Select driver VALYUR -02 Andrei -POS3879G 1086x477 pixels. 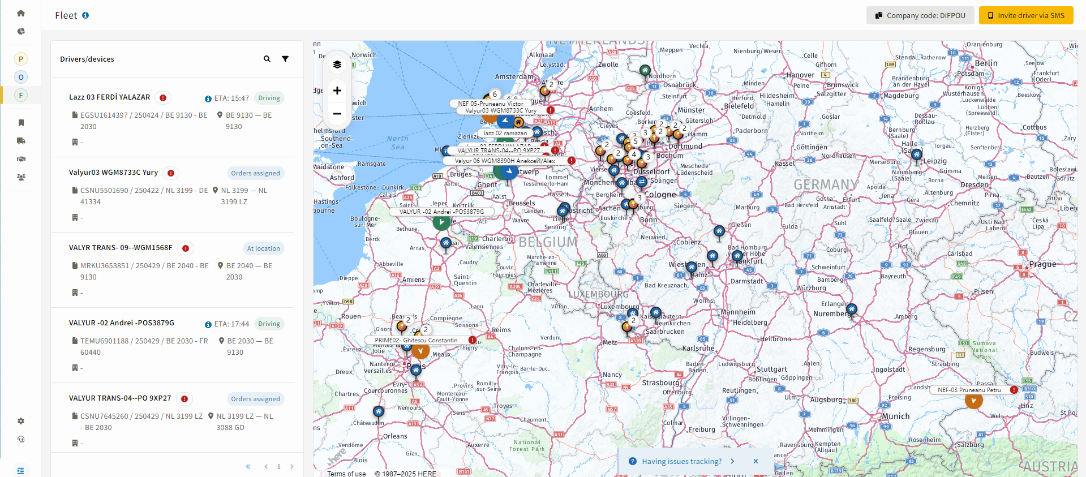[x=122, y=323]
